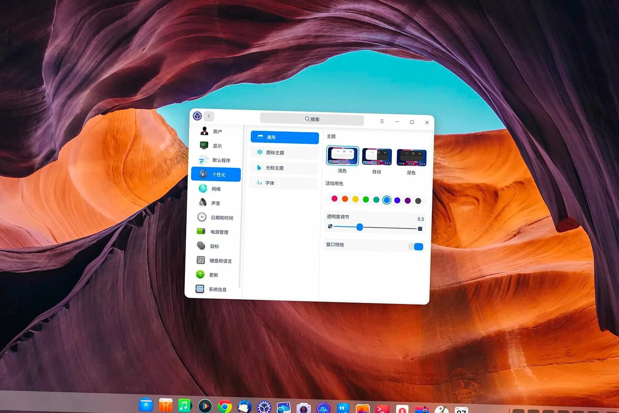Select the 浅色 (Light) theme thumbnail
Image resolution: width=619 pixels, height=413 pixels.
(x=343, y=156)
